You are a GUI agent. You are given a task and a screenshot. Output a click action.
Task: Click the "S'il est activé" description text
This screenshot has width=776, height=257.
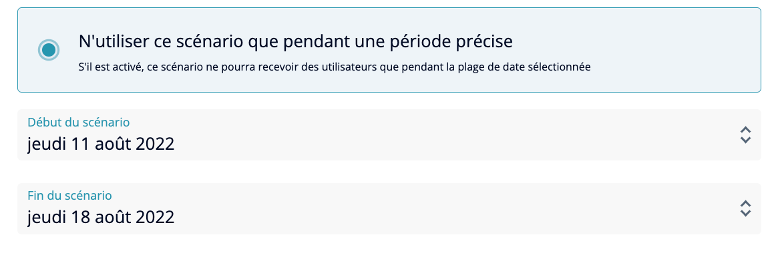(x=335, y=68)
